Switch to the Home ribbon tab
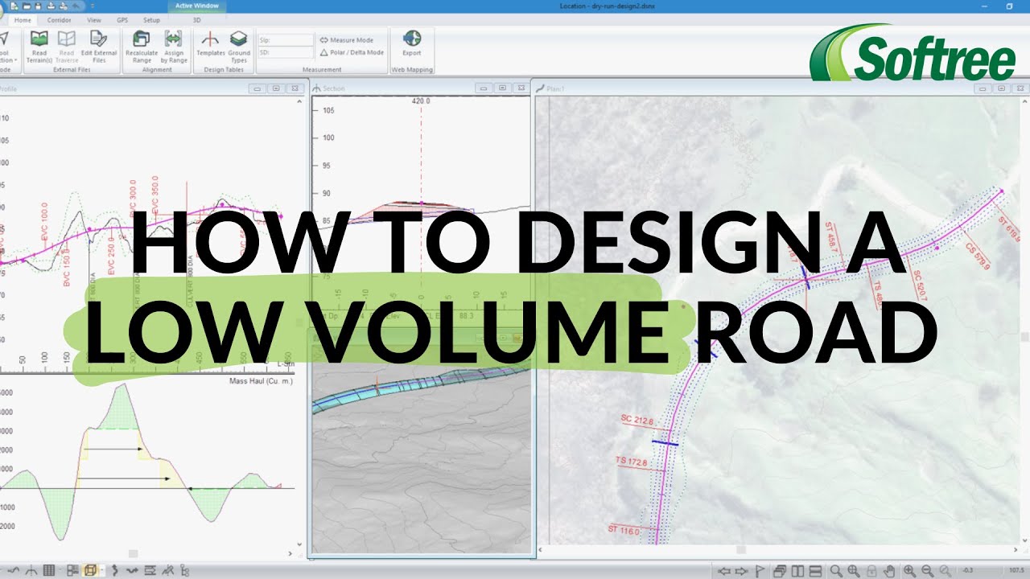Screen dimensions: 1030x579 click(23, 20)
